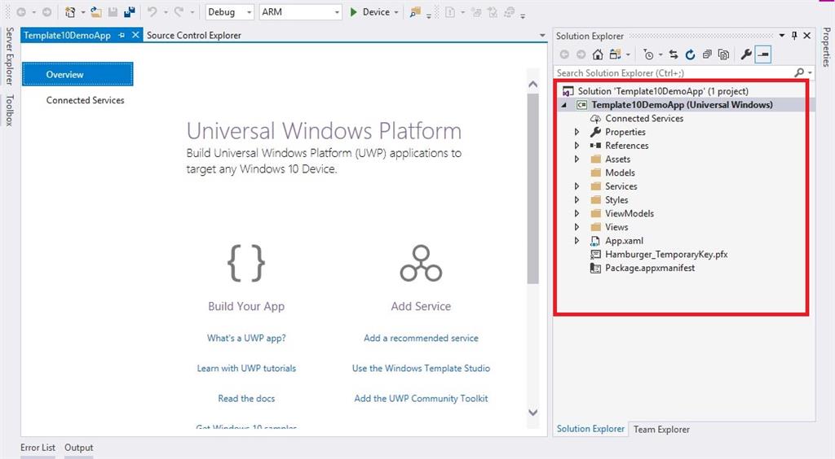Open "Add the UWP Community Toolkit" link

click(x=422, y=399)
